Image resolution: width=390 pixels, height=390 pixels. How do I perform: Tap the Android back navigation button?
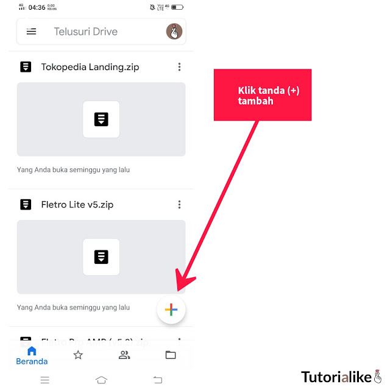(158, 380)
